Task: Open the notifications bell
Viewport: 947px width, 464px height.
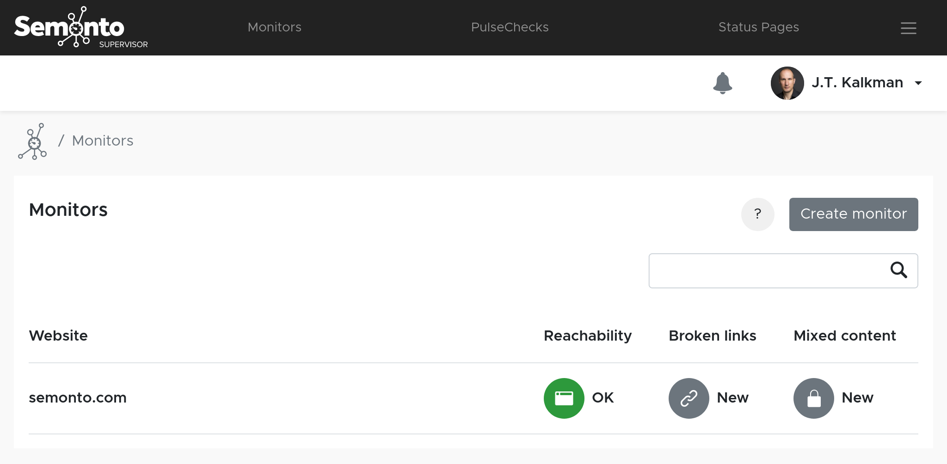Action: 722,83
